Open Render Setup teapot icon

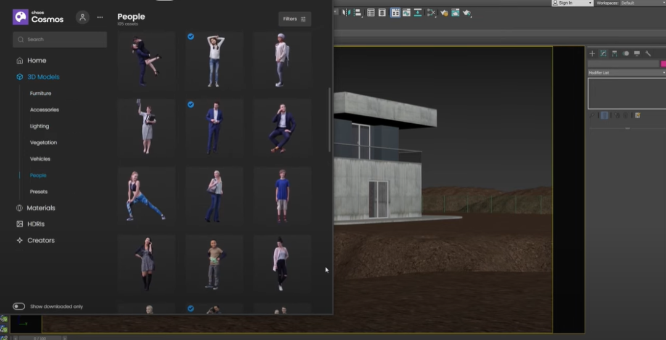(443, 12)
